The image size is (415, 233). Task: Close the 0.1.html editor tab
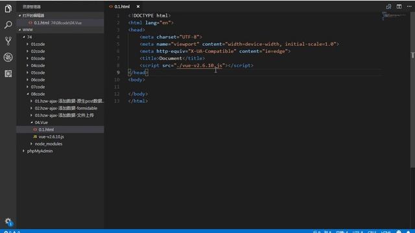(138, 6)
